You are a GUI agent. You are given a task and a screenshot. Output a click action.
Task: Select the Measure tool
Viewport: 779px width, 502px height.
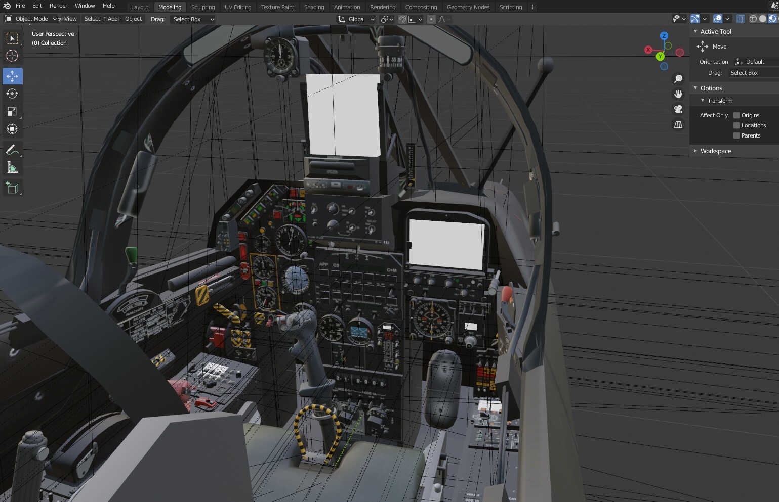click(x=12, y=167)
